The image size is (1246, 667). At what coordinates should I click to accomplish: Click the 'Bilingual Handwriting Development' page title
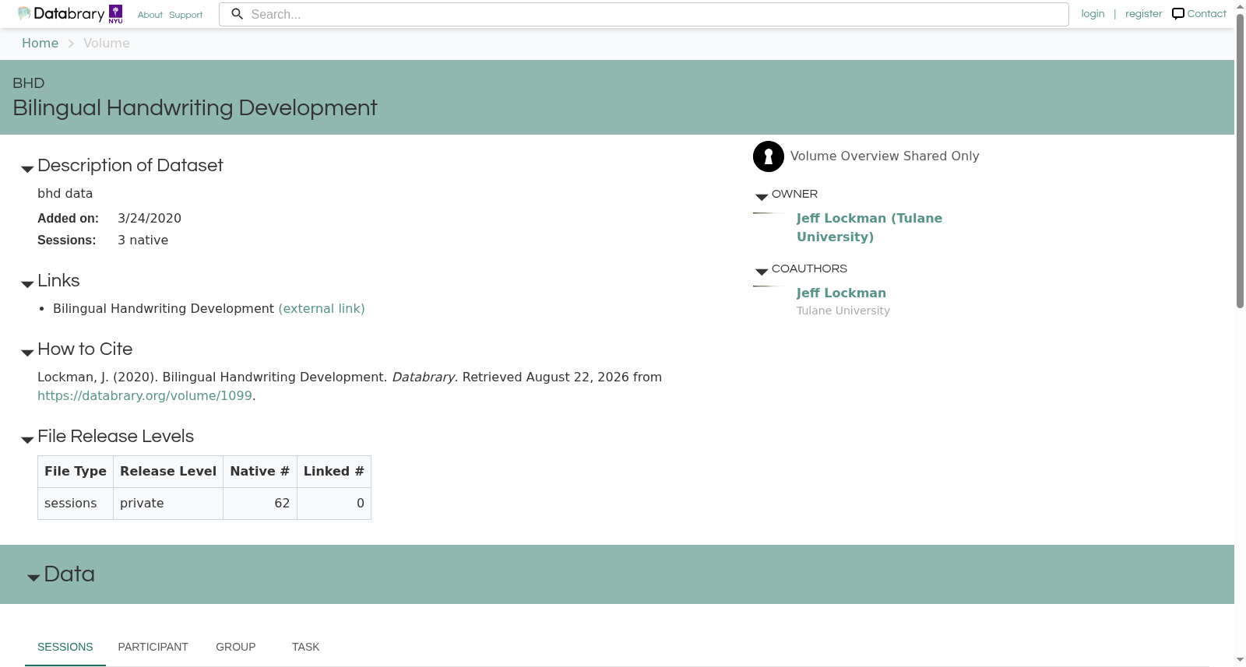coord(195,108)
